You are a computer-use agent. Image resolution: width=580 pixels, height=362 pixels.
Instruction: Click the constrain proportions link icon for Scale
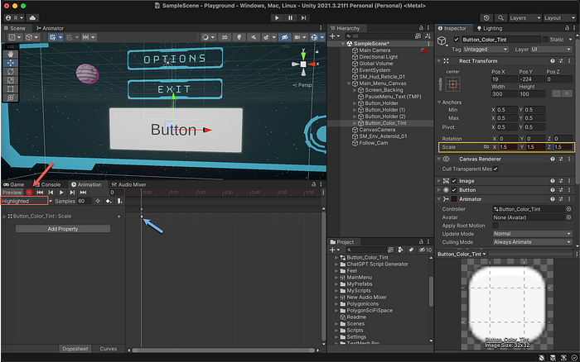(x=486, y=147)
